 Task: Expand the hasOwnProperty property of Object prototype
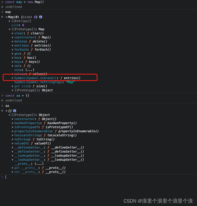click(12, 123)
